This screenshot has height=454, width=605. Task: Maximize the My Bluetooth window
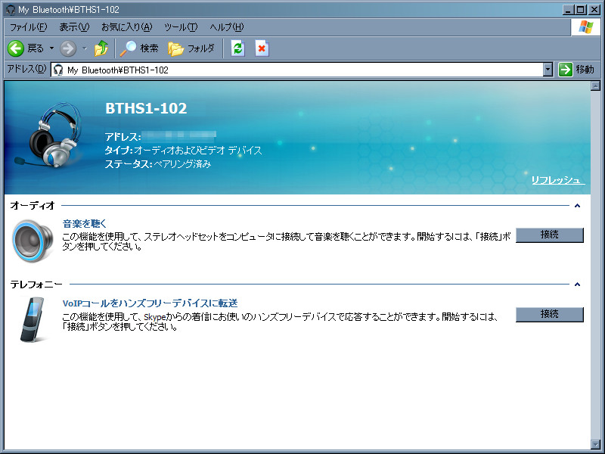(580, 10)
